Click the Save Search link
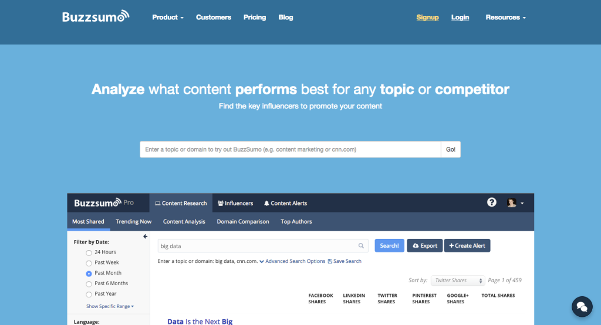Viewport: 601px width, 325px height. pos(345,261)
